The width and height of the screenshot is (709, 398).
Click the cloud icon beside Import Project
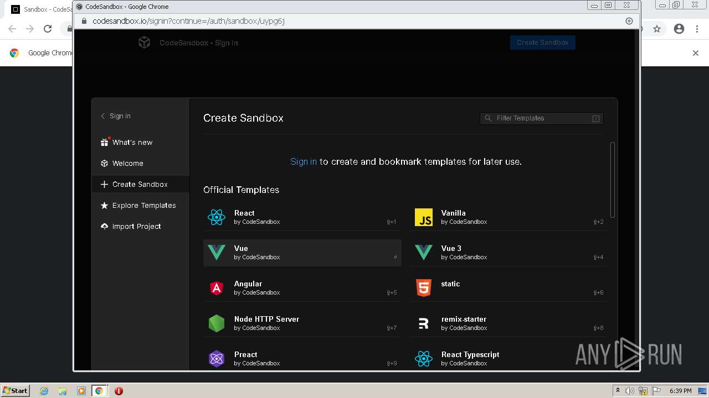point(104,226)
